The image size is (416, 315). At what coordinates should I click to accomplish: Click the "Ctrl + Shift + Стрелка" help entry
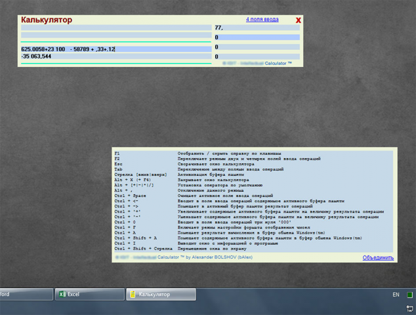143,249
